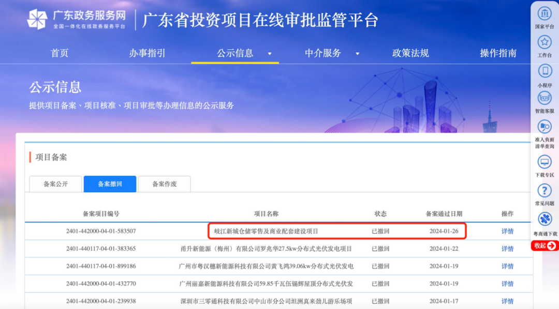Open 详情 link for 岐江新城仓储零售 project
The image size is (559, 309).
pyautogui.click(x=507, y=231)
